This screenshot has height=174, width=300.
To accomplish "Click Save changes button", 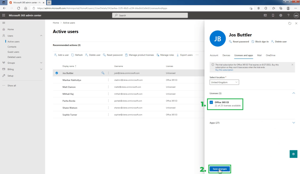I will pyautogui.click(x=220, y=169).
